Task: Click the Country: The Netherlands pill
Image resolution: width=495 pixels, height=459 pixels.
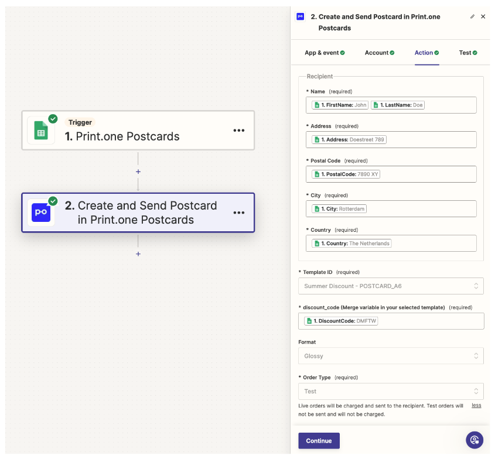Action: 351,244
